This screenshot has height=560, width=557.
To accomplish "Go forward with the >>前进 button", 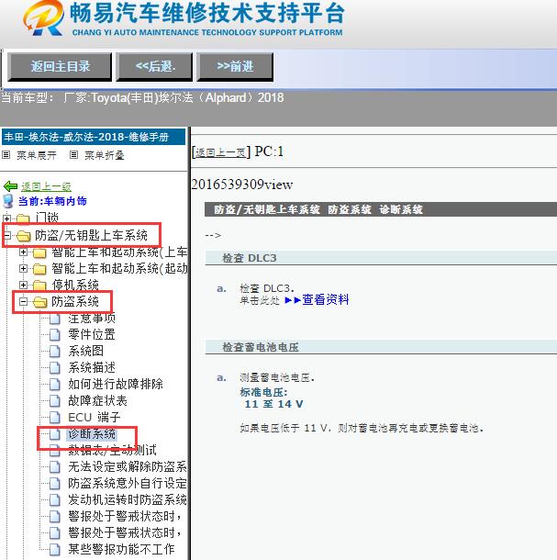I will pyautogui.click(x=235, y=67).
